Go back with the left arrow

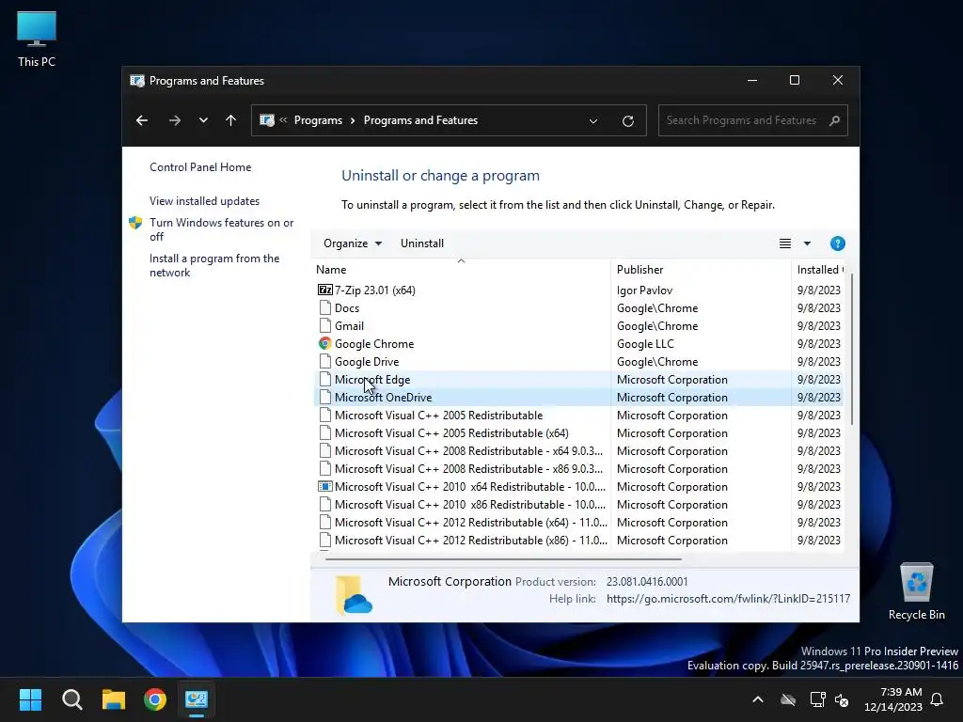142,120
